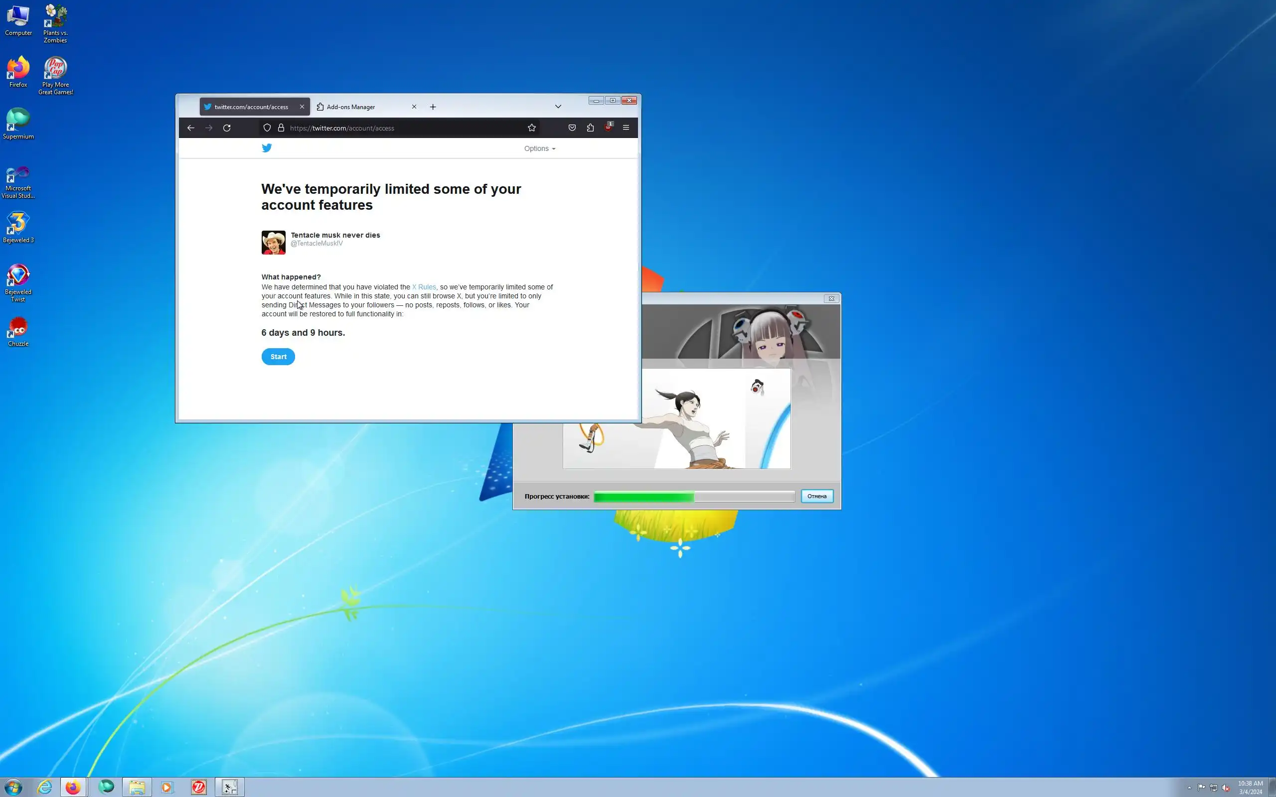This screenshot has height=797, width=1276.
Task: Click the uBlock Origin toolbar icon
Action: click(608, 128)
